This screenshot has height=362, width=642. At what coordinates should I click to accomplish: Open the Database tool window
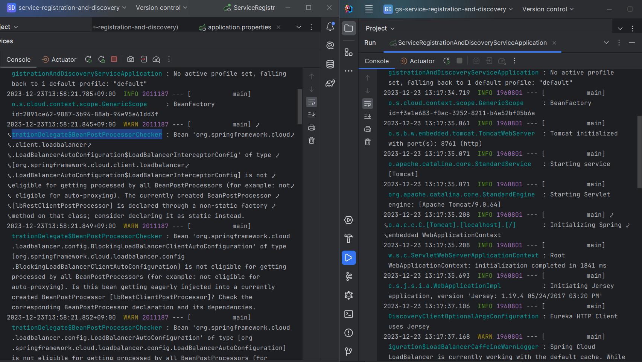coord(330,64)
